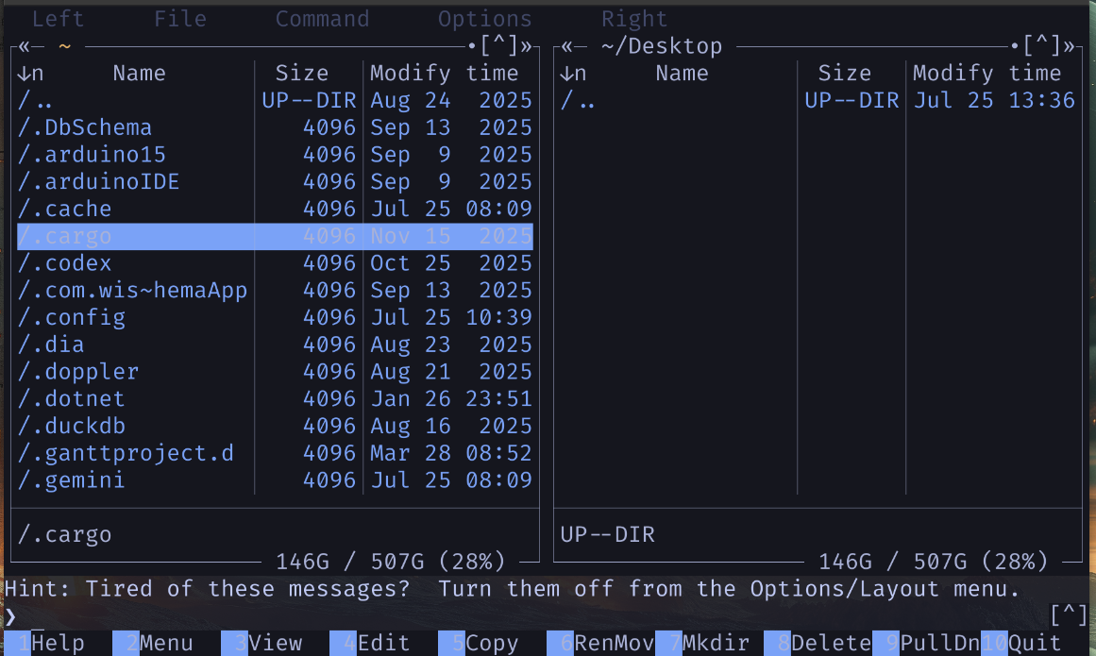Go forward in left panel history (»)
The width and height of the screenshot is (1096, 656).
coord(527,46)
